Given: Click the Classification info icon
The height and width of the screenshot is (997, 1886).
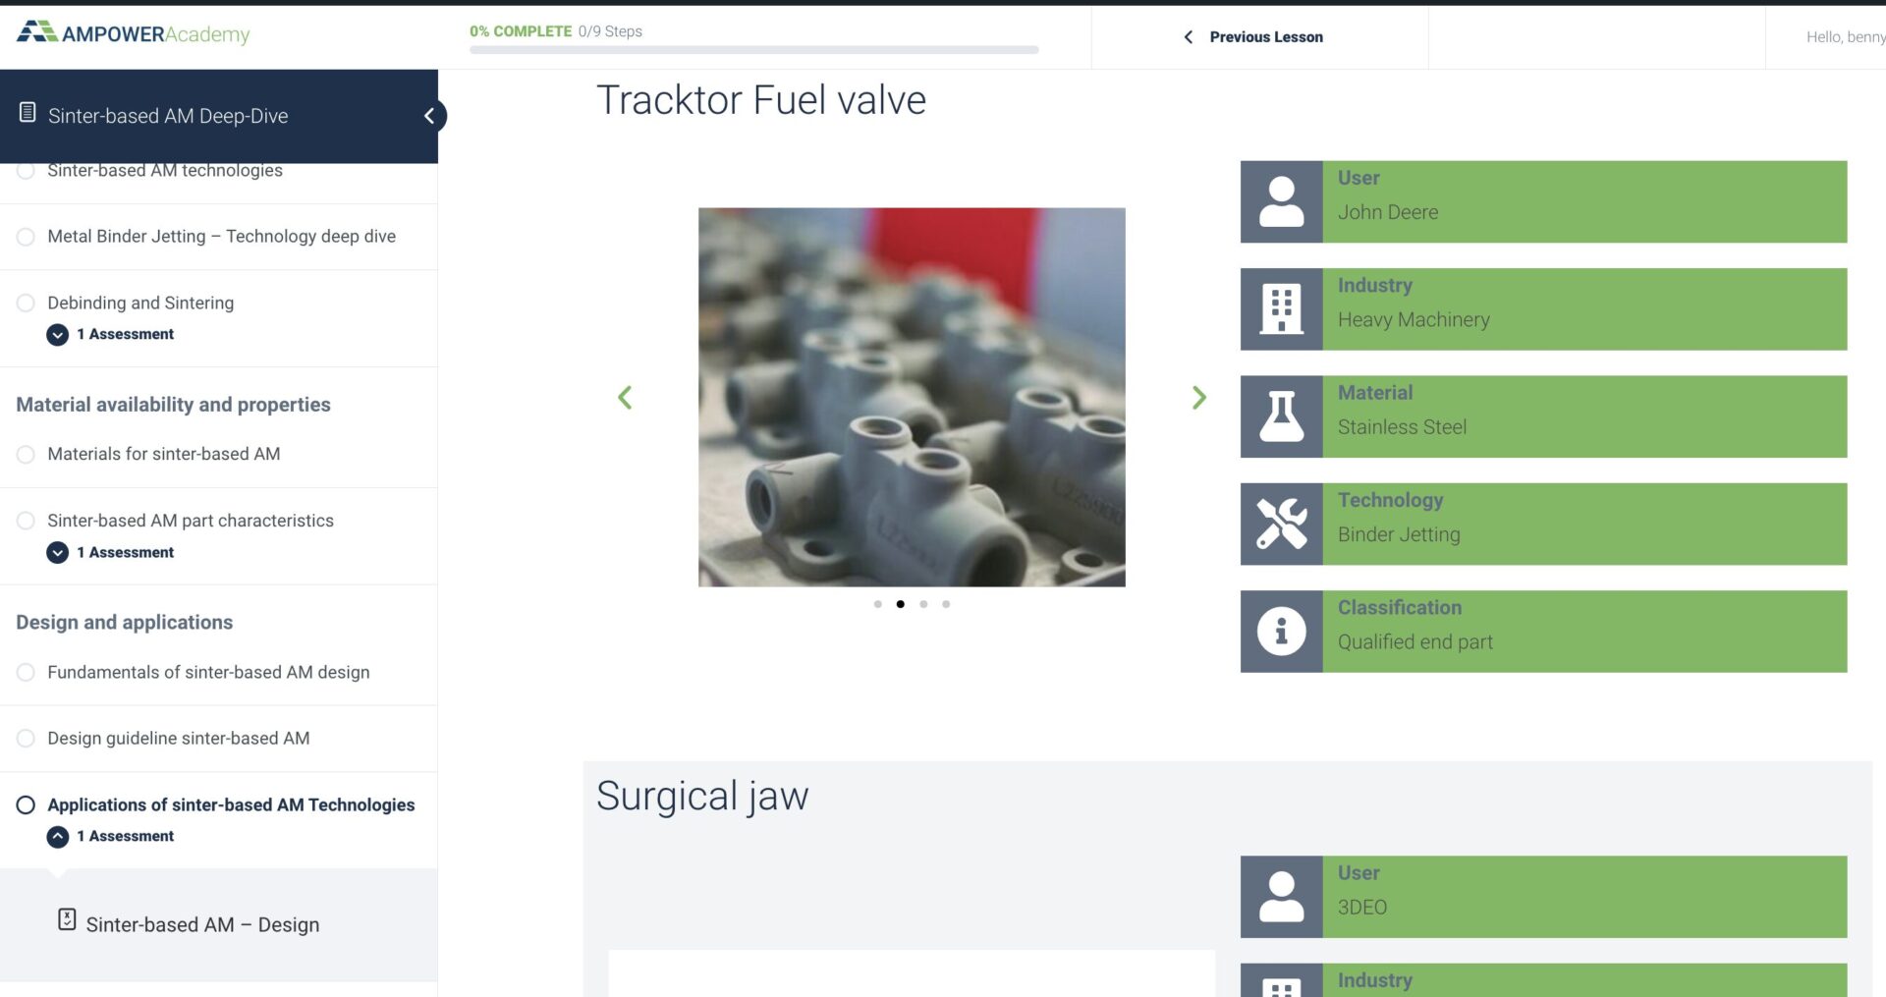Looking at the screenshot, I should coord(1281,631).
